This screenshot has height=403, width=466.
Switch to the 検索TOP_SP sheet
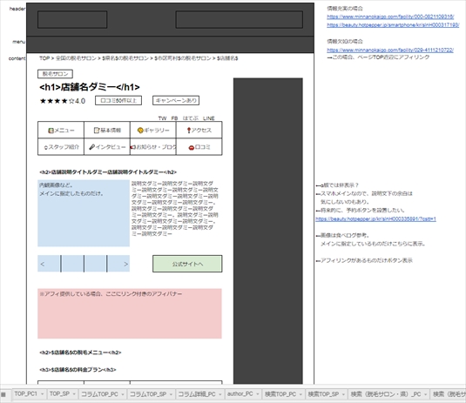323,394
